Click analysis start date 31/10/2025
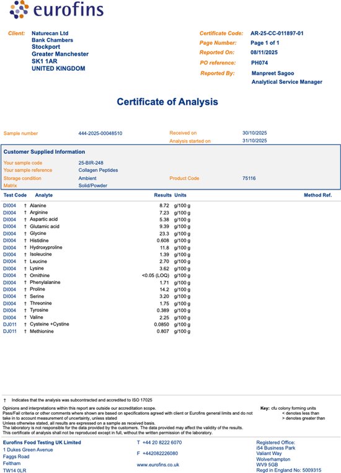Viewport: 341px width, 473px height. 254,141
